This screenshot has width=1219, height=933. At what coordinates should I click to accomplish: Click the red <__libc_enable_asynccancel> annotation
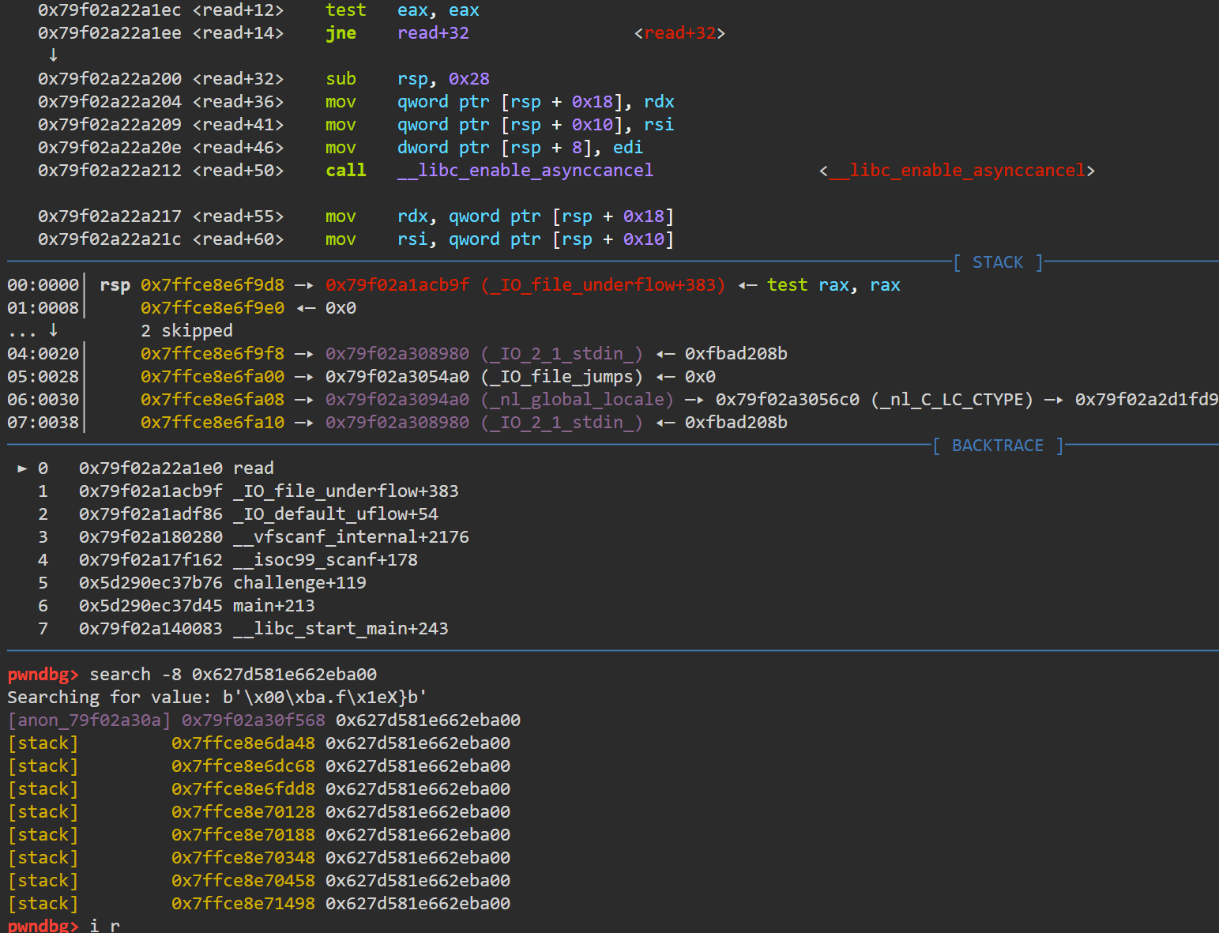(x=958, y=171)
